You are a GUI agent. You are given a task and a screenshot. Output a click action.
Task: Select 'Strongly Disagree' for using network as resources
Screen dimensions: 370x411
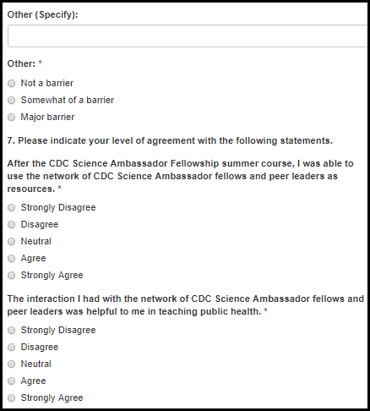(11, 208)
